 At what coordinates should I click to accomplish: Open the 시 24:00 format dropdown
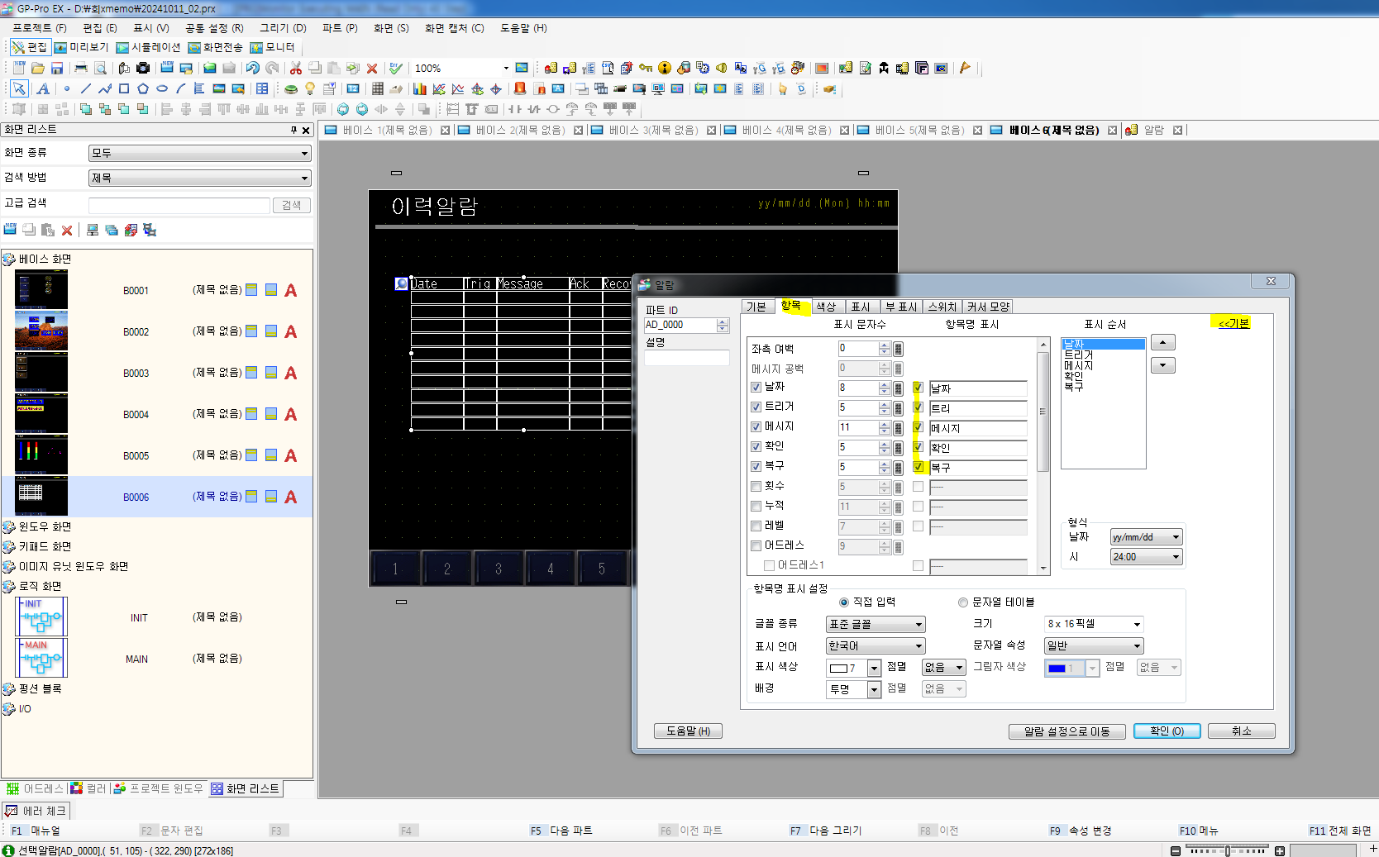click(x=1146, y=557)
